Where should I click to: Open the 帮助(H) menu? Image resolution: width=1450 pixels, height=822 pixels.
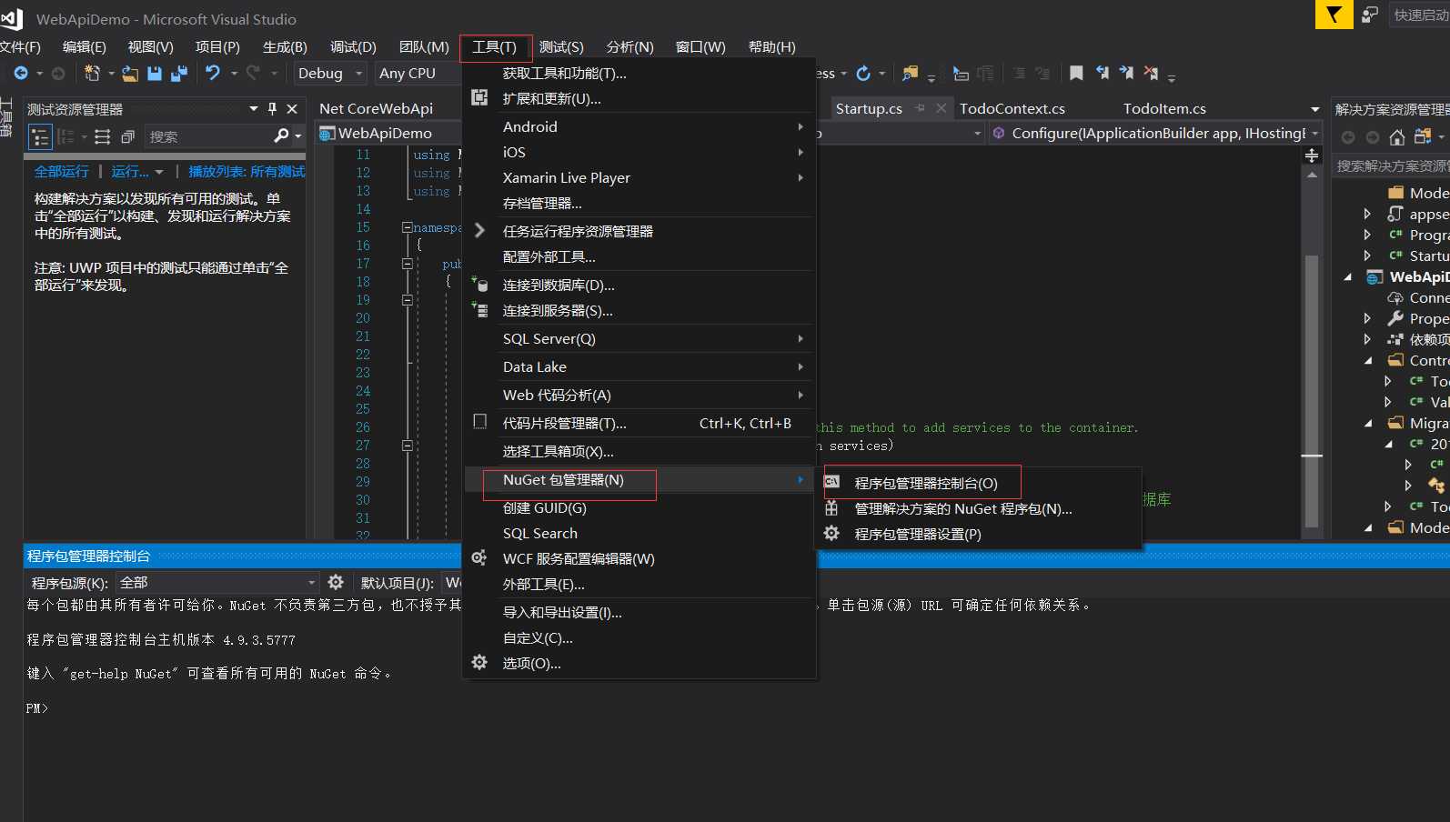coord(772,47)
